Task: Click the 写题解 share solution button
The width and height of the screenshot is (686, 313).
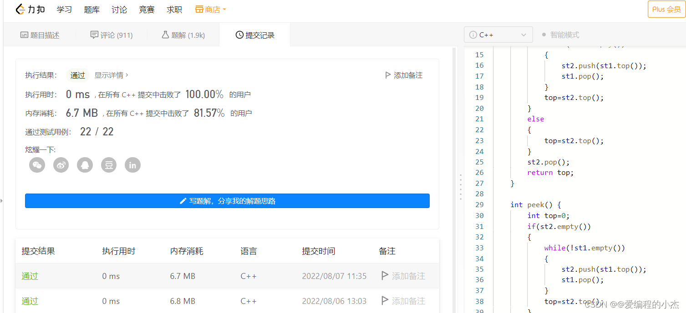Action: point(227,201)
